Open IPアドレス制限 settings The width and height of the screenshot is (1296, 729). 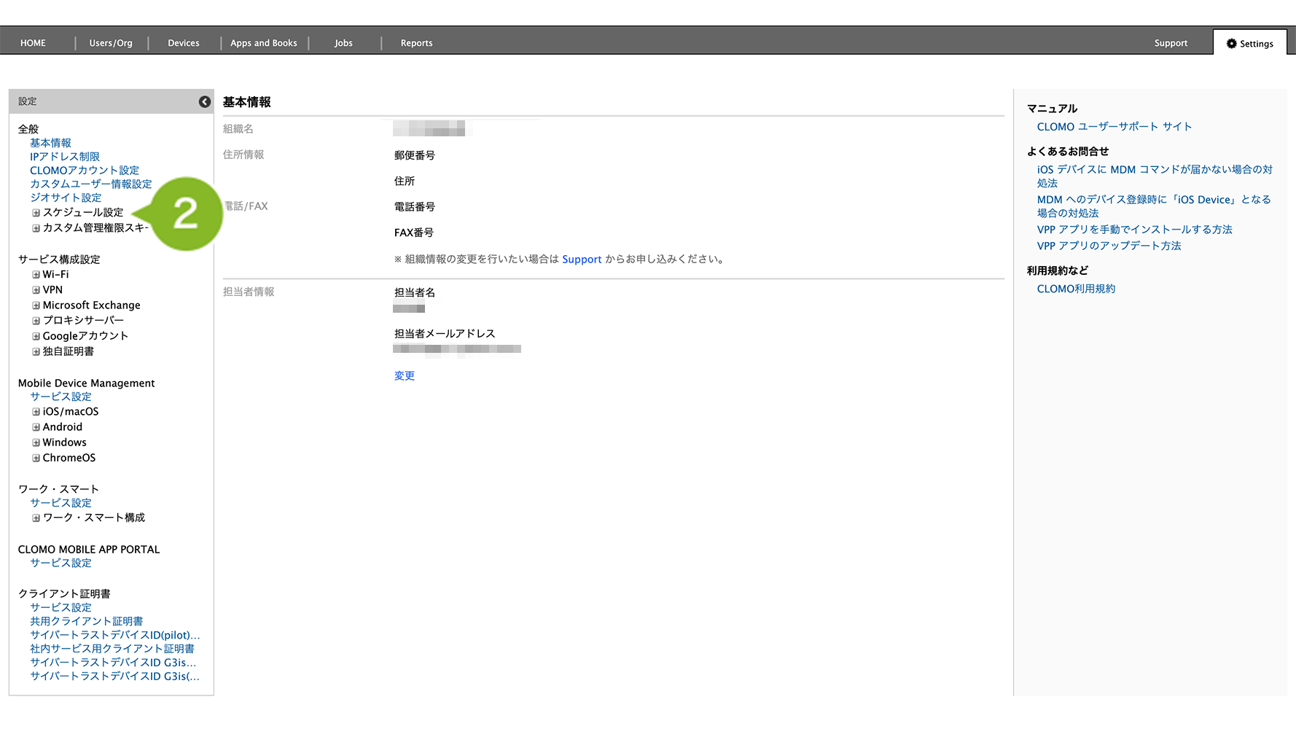(64, 157)
